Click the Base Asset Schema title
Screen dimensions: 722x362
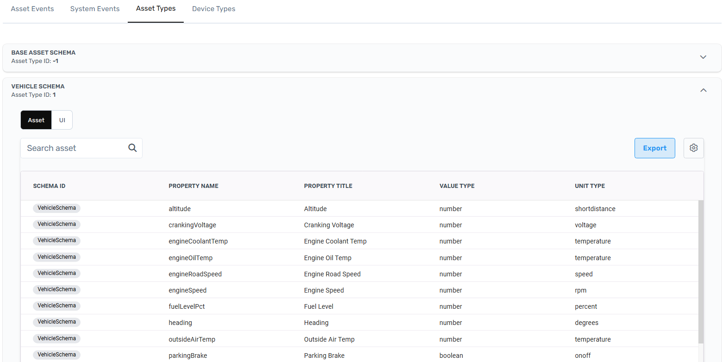tap(44, 53)
